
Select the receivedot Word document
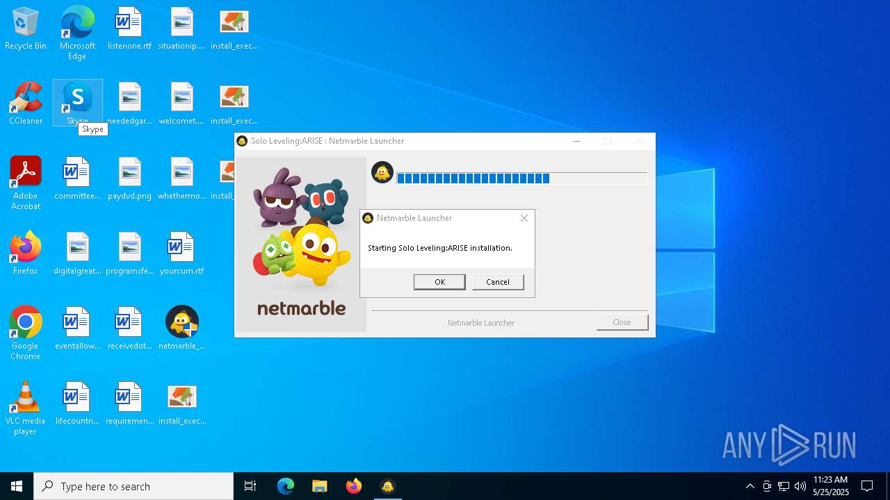pyautogui.click(x=129, y=329)
